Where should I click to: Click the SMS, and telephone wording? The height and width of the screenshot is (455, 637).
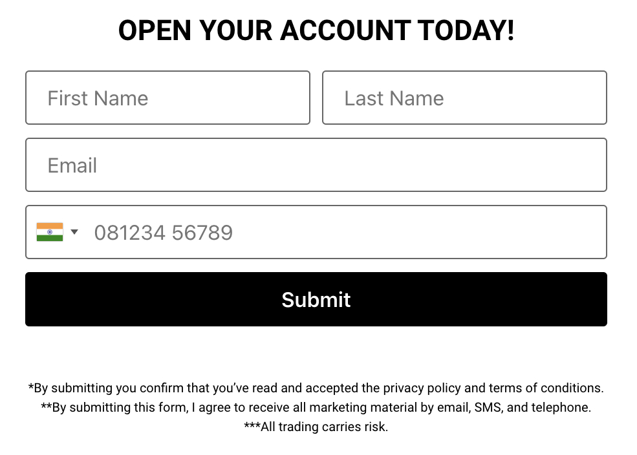[533, 407]
